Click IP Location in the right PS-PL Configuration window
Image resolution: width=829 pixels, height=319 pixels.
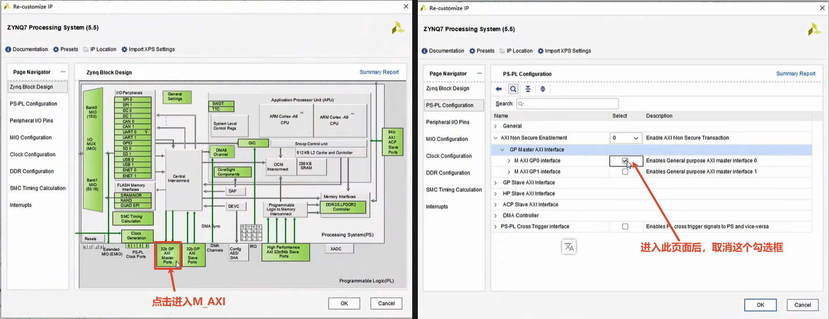pos(516,51)
